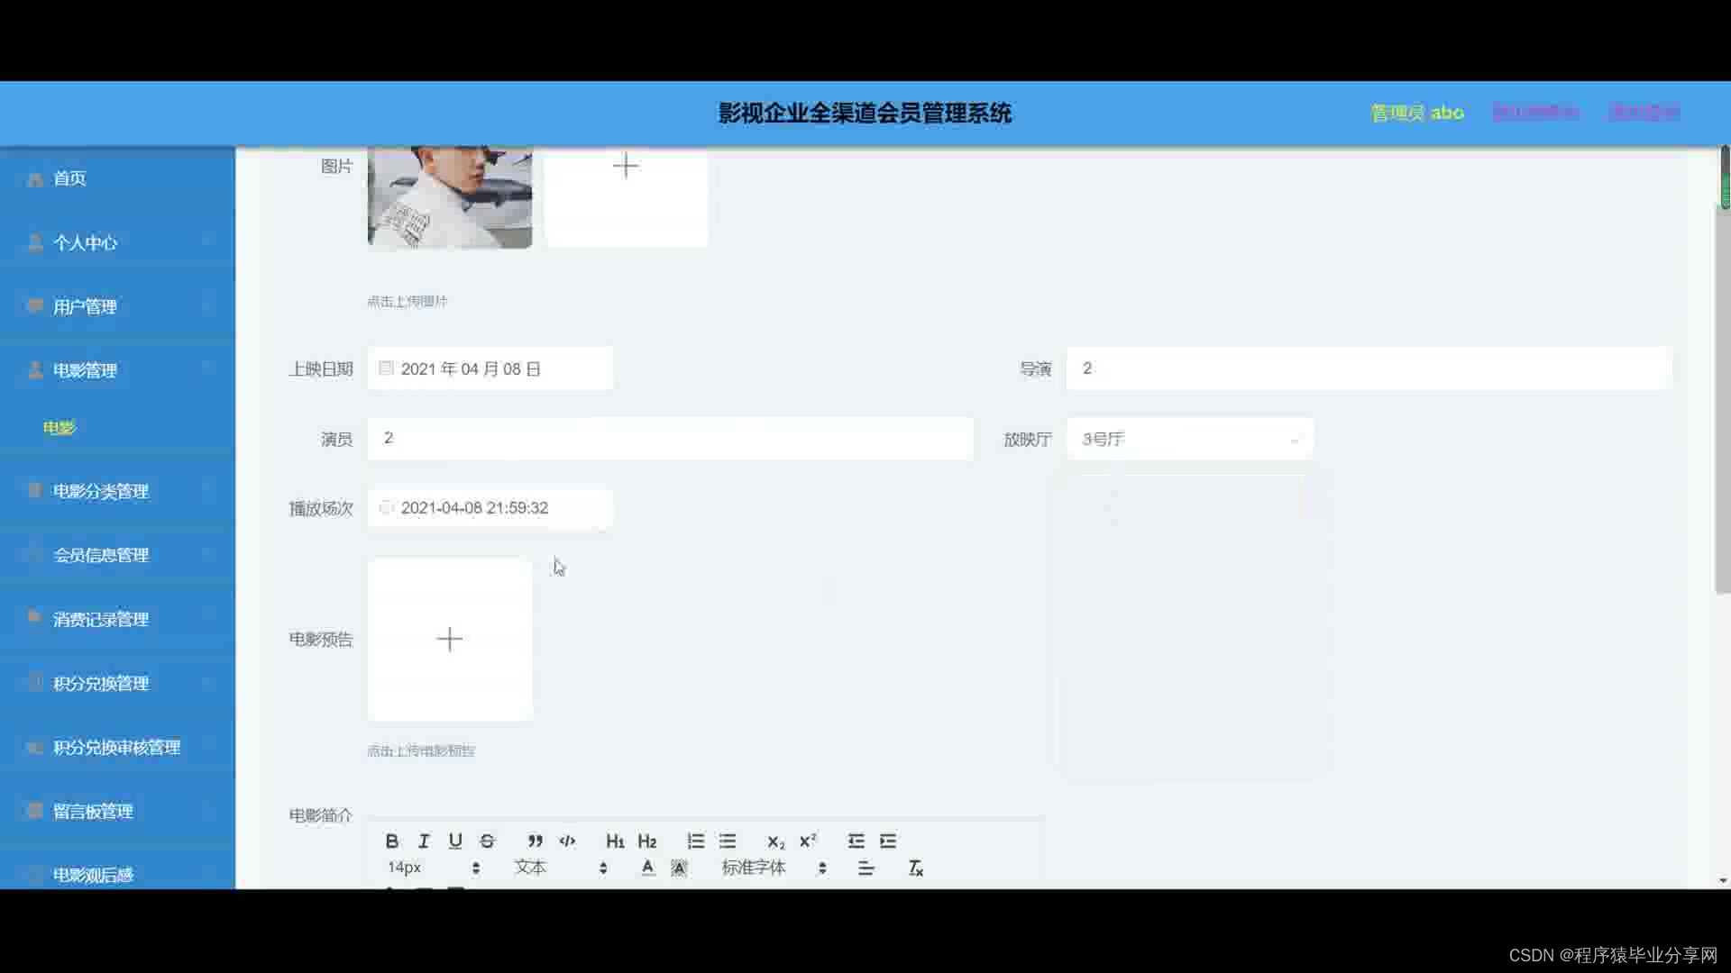1731x973 pixels.
Task: Toggle italic formatting in the editor
Action: pos(424,841)
